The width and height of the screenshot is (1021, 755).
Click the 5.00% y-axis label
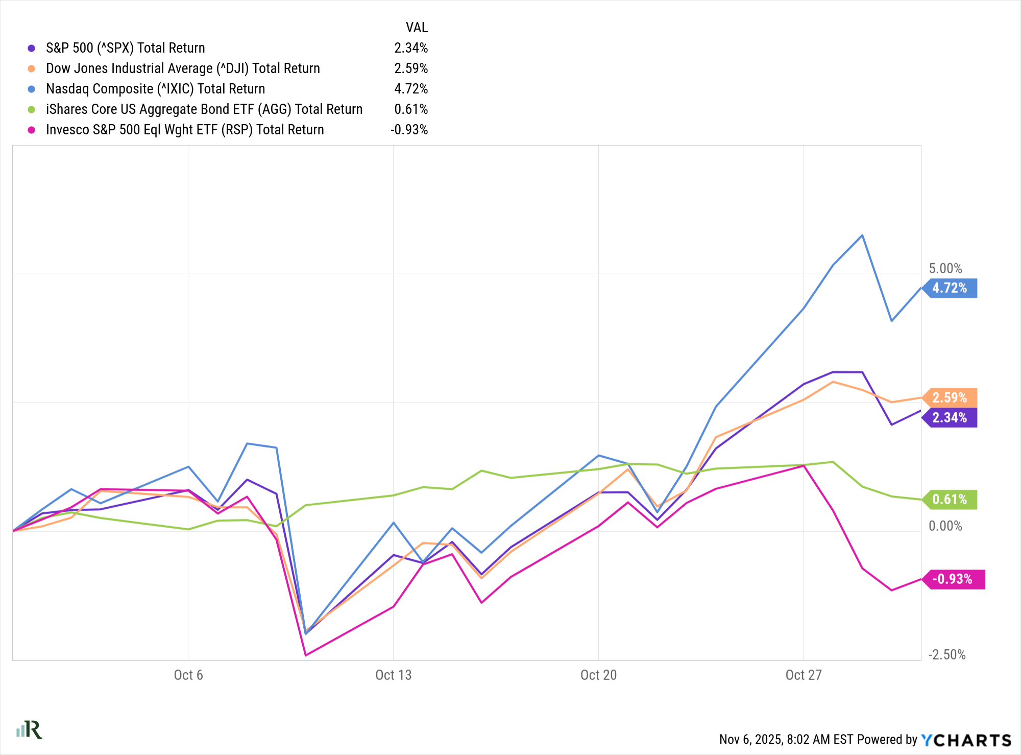[x=945, y=269]
